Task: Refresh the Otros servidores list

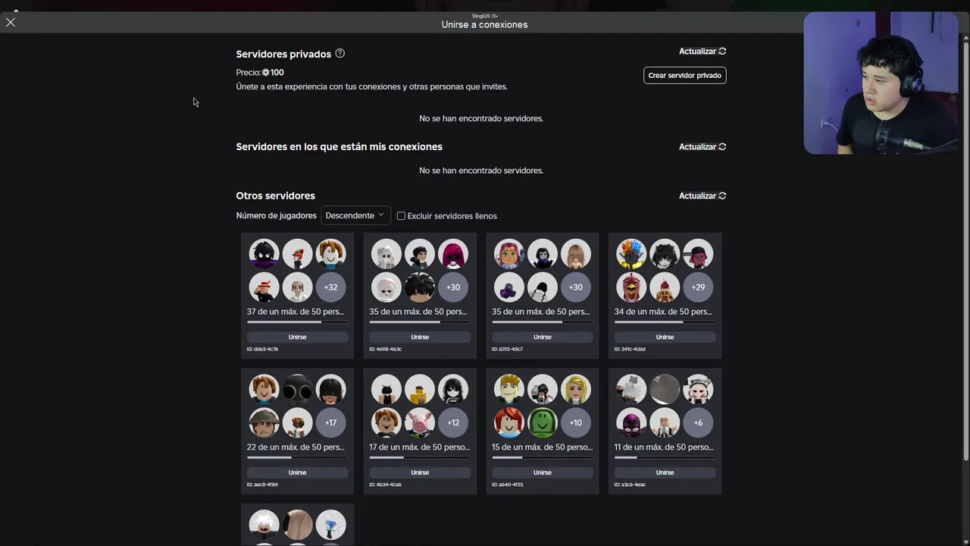Action: (702, 196)
